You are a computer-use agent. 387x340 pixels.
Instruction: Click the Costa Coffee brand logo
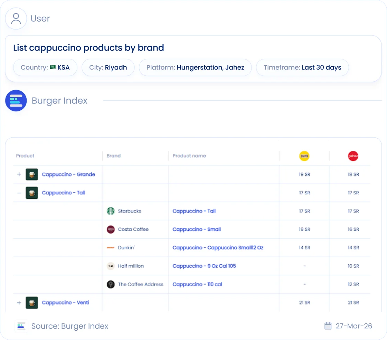(111, 229)
